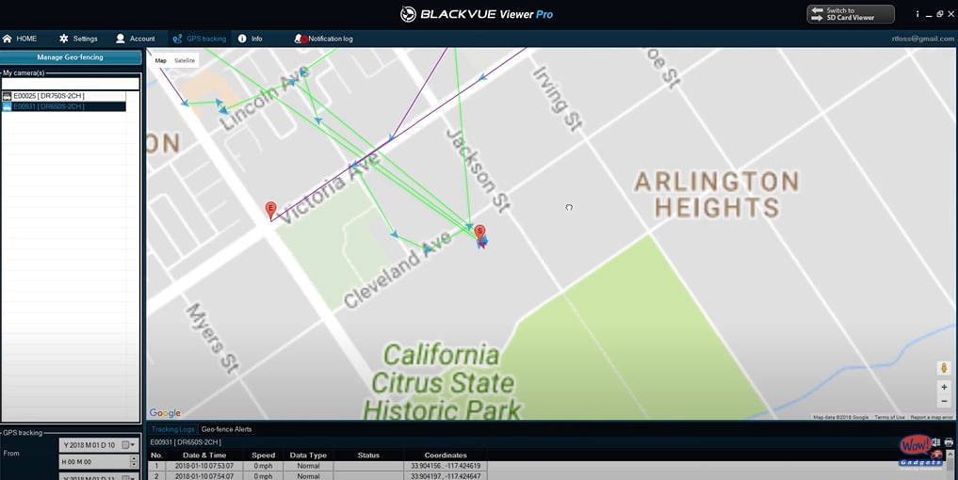This screenshot has height=480, width=958.
Task: Click the camera search input field
Action: pos(71,84)
